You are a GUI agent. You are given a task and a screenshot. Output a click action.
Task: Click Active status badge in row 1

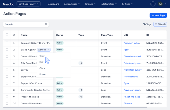pyautogui.click(x=59, y=43)
